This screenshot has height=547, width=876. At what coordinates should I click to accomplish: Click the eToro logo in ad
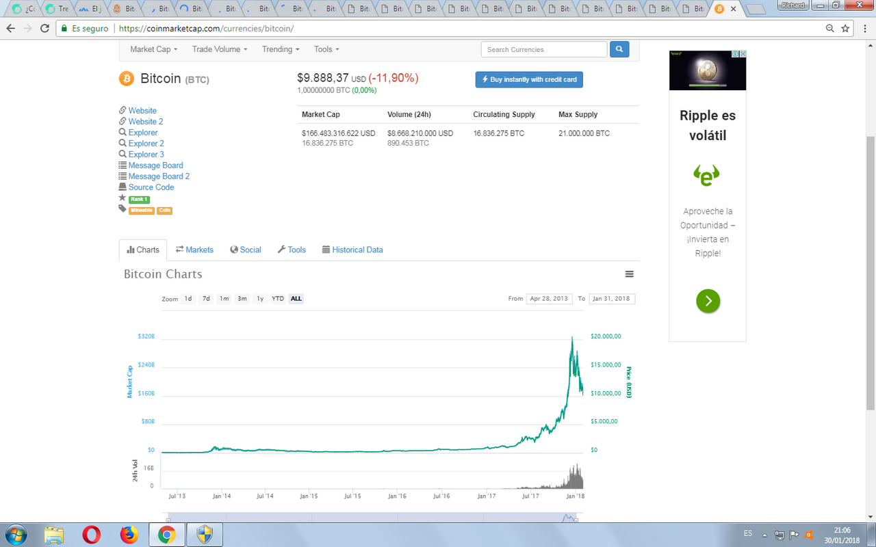click(707, 175)
